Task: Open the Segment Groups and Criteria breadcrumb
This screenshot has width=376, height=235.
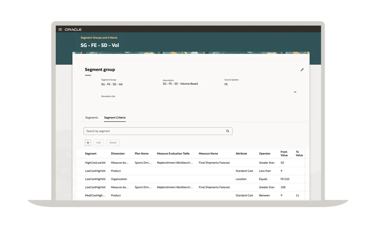Action: click(x=99, y=38)
